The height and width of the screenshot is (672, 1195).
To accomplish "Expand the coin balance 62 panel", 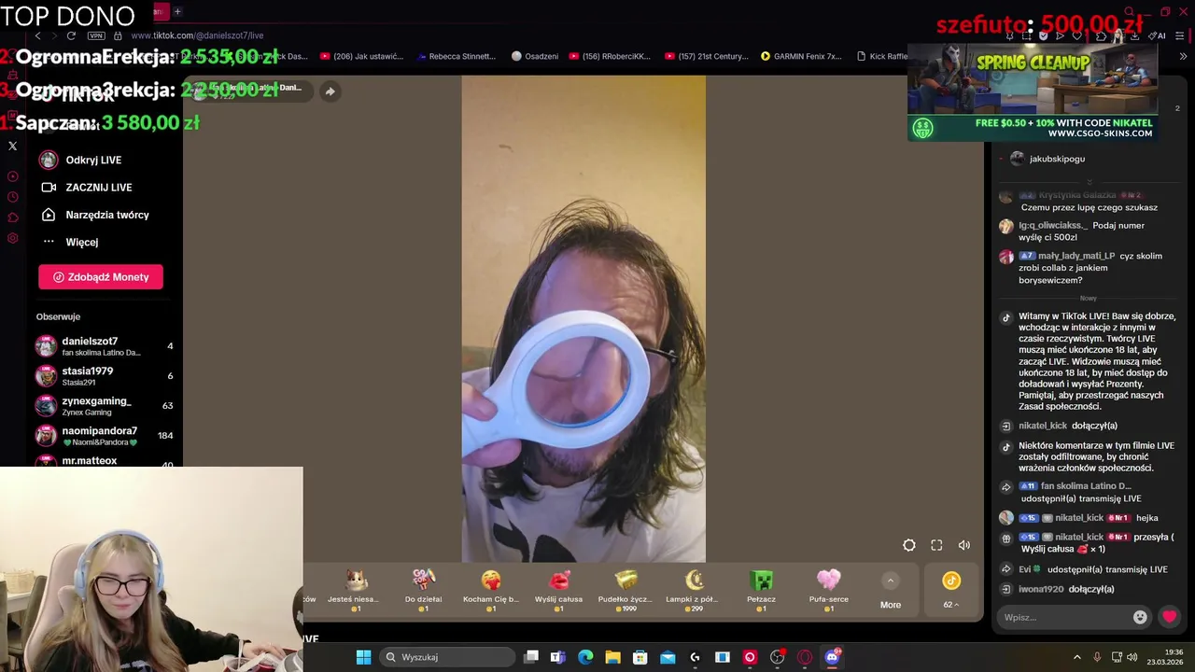I will [950, 591].
